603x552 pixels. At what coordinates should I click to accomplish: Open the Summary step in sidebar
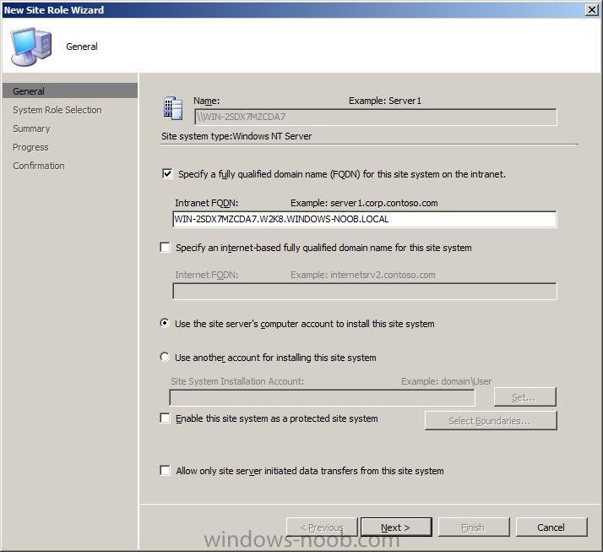point(31,128)
